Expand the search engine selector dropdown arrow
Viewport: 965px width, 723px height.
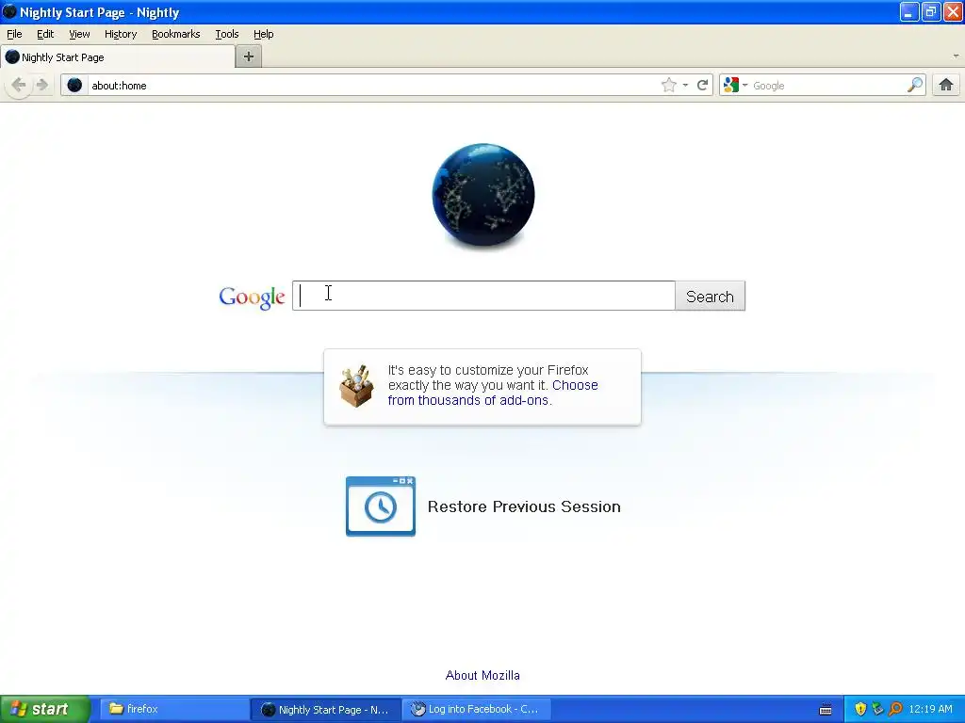pos(744,85)
